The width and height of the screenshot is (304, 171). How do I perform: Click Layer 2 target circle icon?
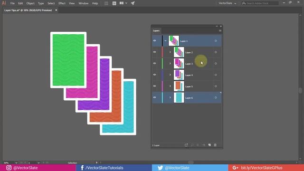pos(216,52)
